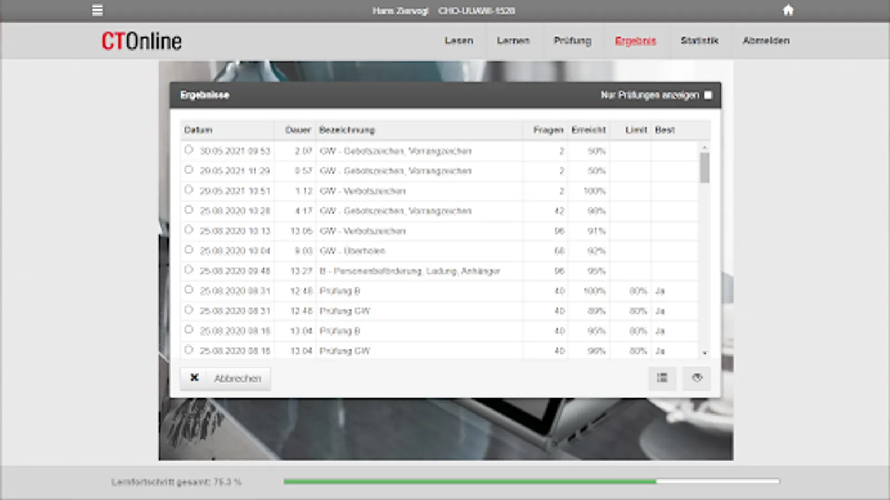Select radio for 29.05.2021 10:51 row
Viewport: 890px width, 500px height.
(x=189, y=190)
